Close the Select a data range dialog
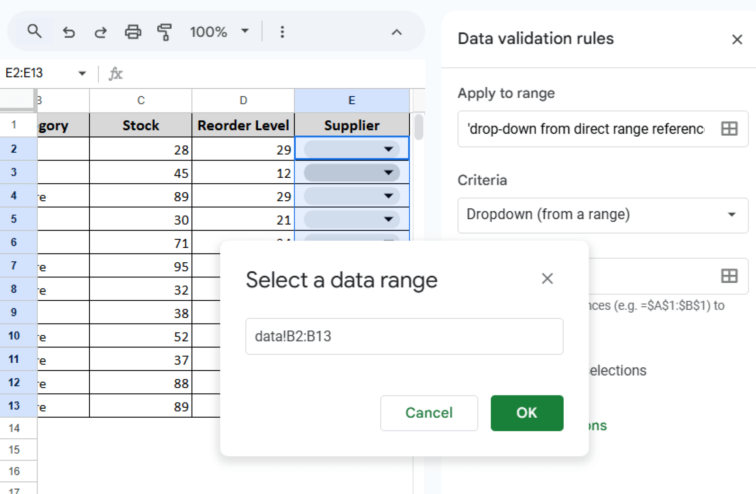Image resolution: width=756 pixels, height=494 pixels. point(547,279)
